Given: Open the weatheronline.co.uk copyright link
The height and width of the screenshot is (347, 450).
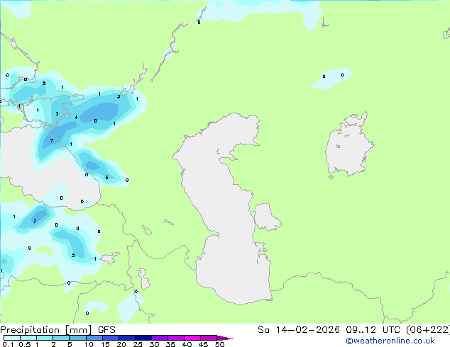Looking at the screenshot, I should [x=390, y=341].
